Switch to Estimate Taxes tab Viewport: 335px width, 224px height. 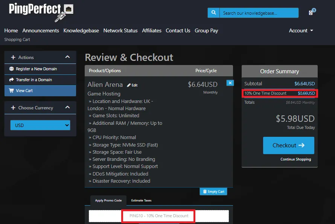[141, 200]
